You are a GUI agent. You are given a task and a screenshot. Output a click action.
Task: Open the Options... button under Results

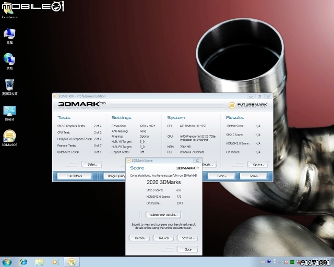258,165
